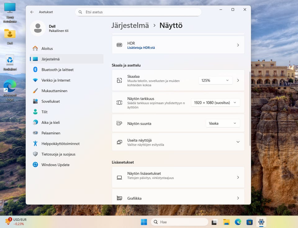
Task: Click the Etsi asetus search field
Action: [138, 12]
